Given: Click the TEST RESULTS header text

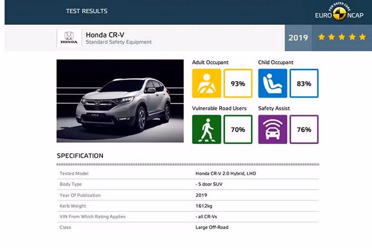Looking at the screenshot, I should pyautogui.click(x=87, y=11).
